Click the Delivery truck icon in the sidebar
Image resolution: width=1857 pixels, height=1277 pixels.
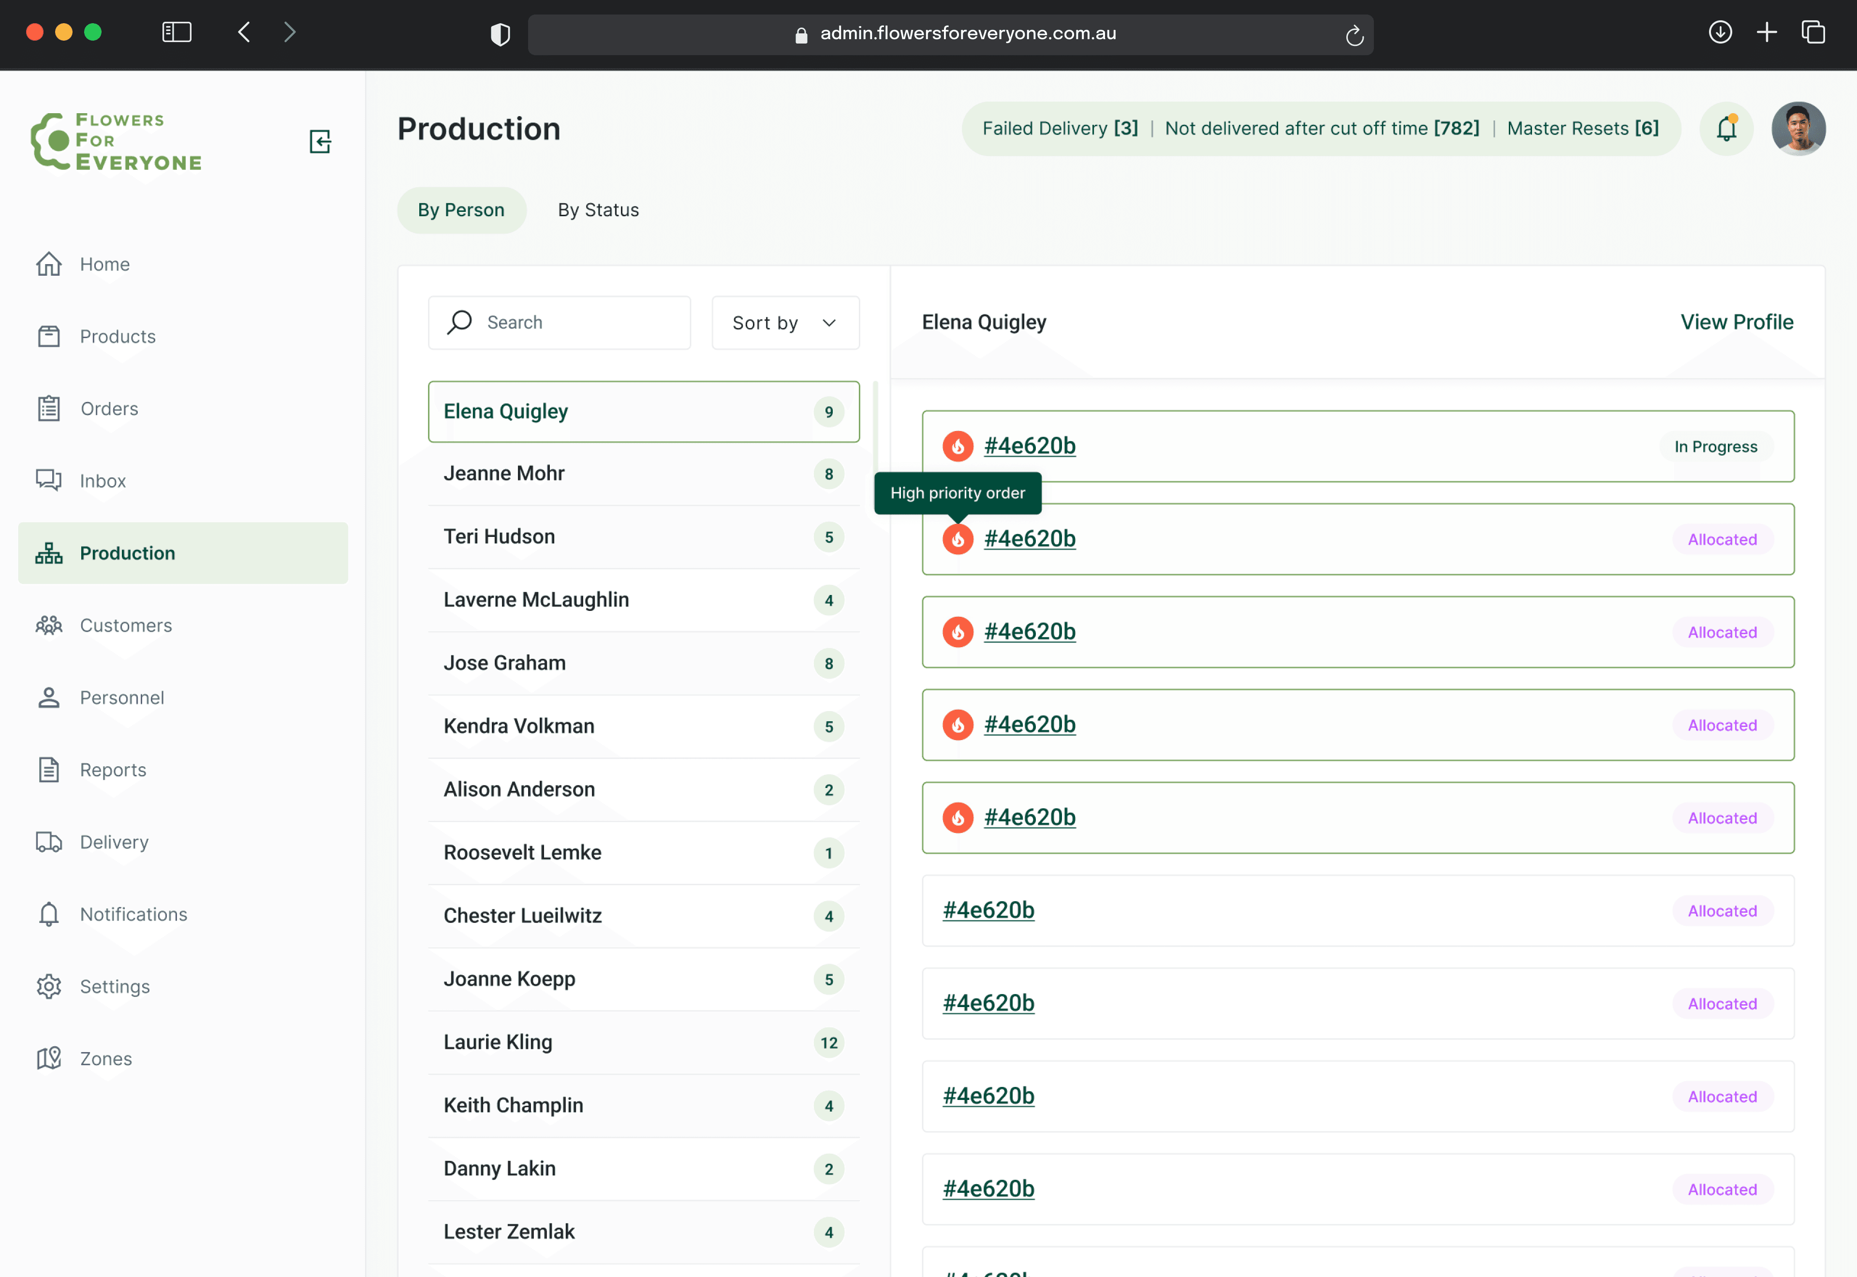point(49,842)
